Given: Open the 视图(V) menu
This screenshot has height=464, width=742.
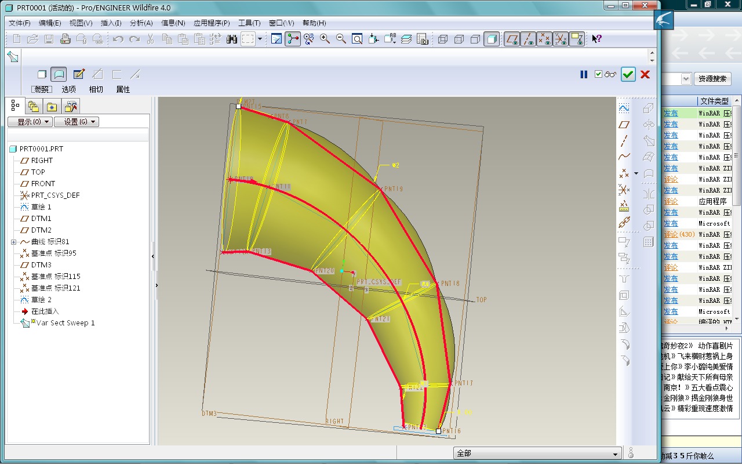Looking at the screenshot, I should (81, 23).
